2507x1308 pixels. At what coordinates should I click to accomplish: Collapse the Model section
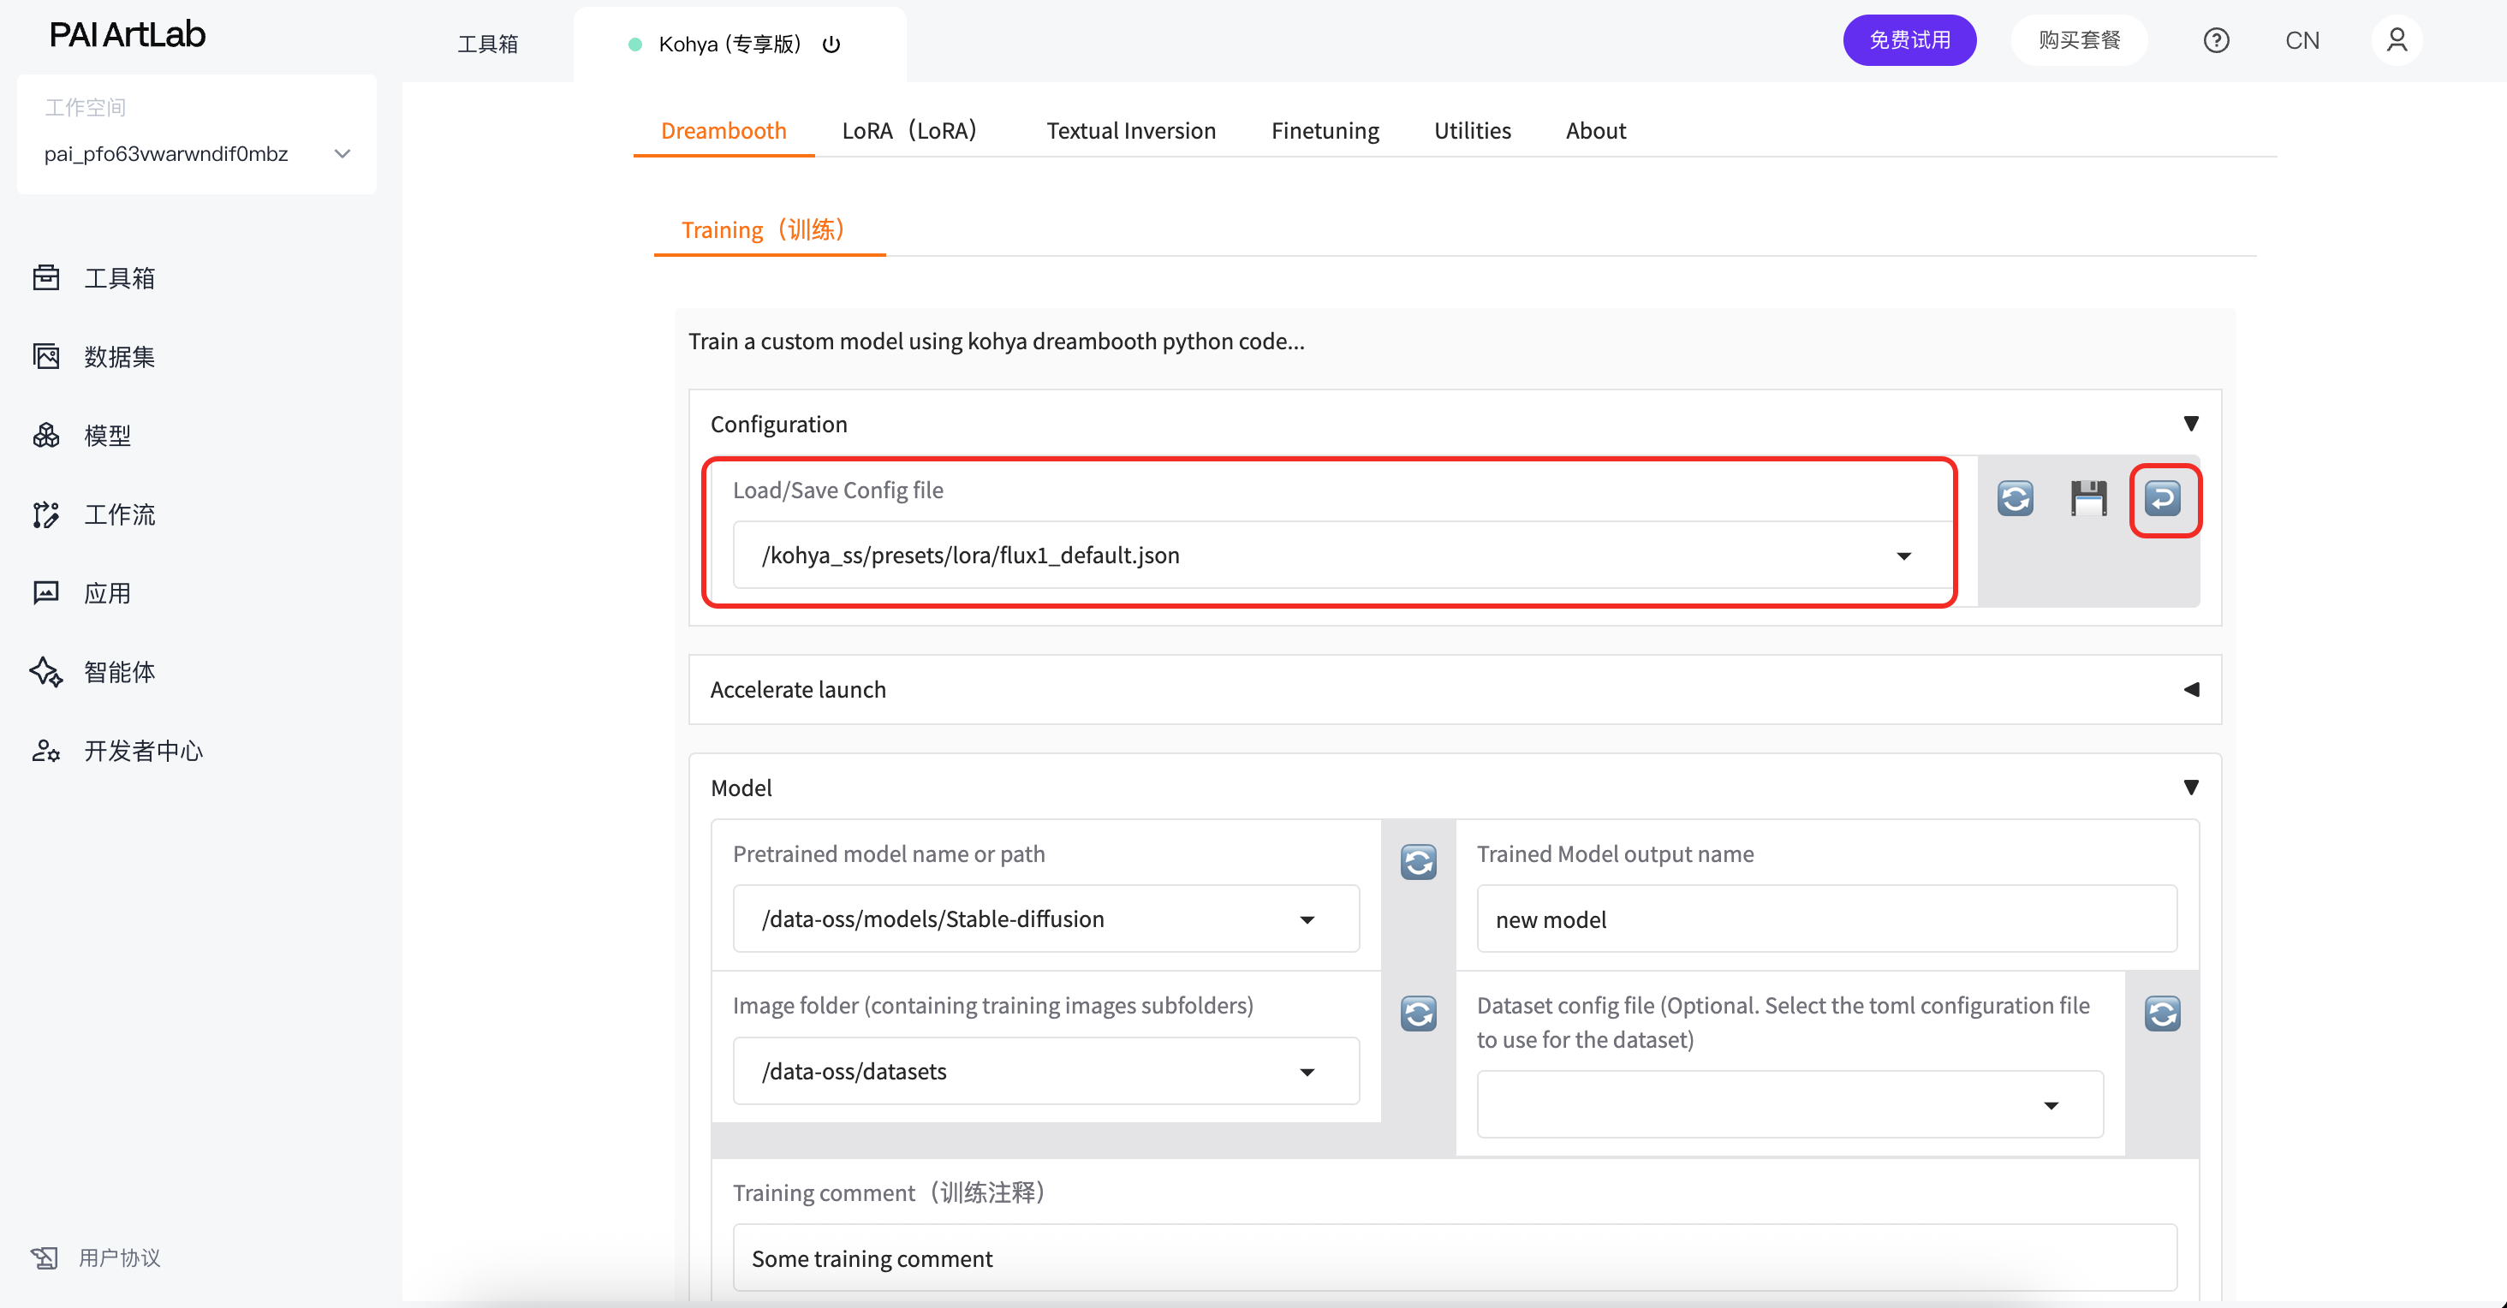(x=2189, y=788)
